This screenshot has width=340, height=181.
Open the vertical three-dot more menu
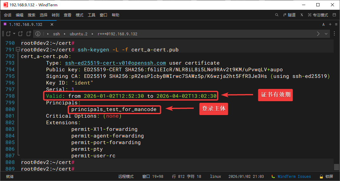[x=335, y=34]
